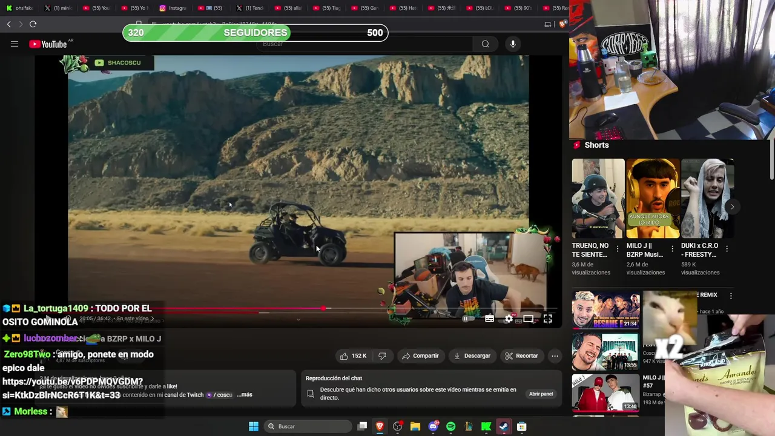775x436 pixels.
Task: Open Spotify from the taskbar
Action: [x=450, y=426]
